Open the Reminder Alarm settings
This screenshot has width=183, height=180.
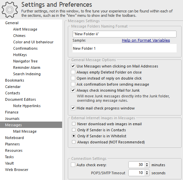click(x=27, y=67)
